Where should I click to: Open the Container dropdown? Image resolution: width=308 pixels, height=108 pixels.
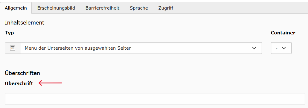[x=281, y=48]
